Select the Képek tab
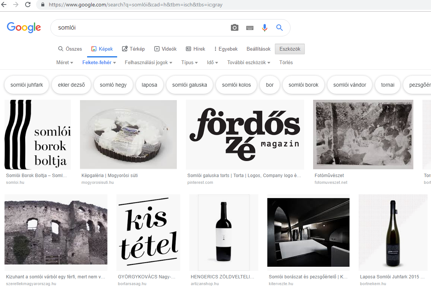Image resolution: width=431 pixels, height=293 pixels. (x=102, y=49)
